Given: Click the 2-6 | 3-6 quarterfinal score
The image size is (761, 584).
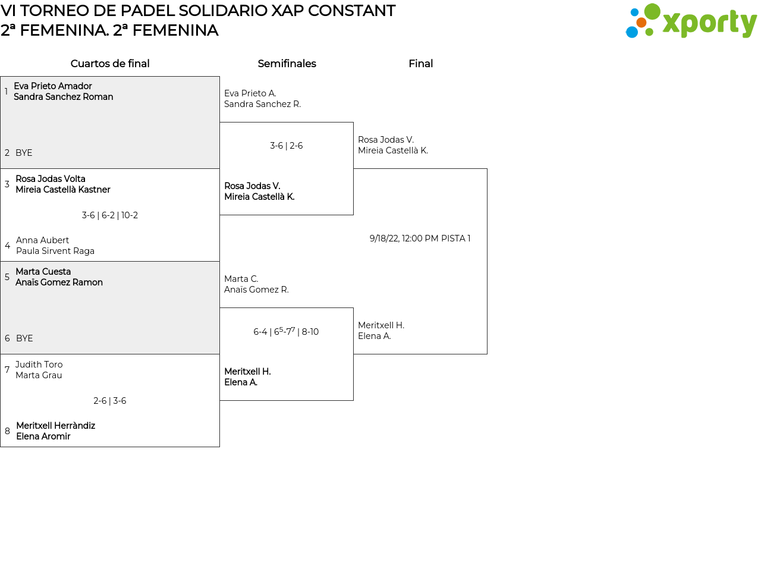Looking at the screenshot, I should coord(110,401).
